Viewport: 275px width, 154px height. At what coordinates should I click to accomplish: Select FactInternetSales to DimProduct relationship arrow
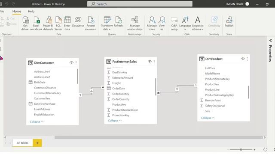point(177,89)
